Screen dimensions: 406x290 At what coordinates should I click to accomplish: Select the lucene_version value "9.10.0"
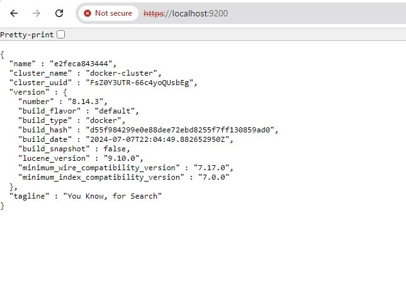121,158
